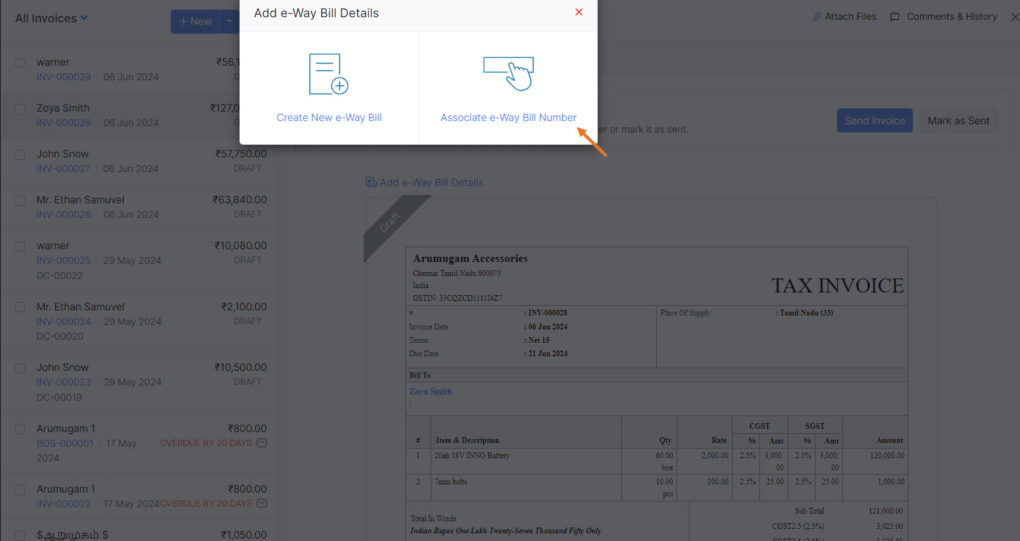Open Comments & History speech bubble icon
This screenshot has width=1020, height=541.
tap(894, 17)
